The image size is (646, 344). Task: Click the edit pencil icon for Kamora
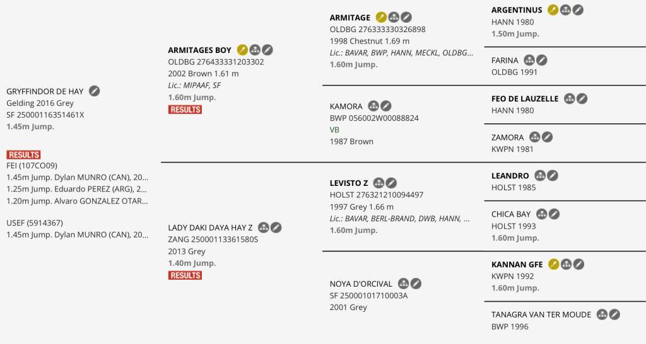[386, 106]
